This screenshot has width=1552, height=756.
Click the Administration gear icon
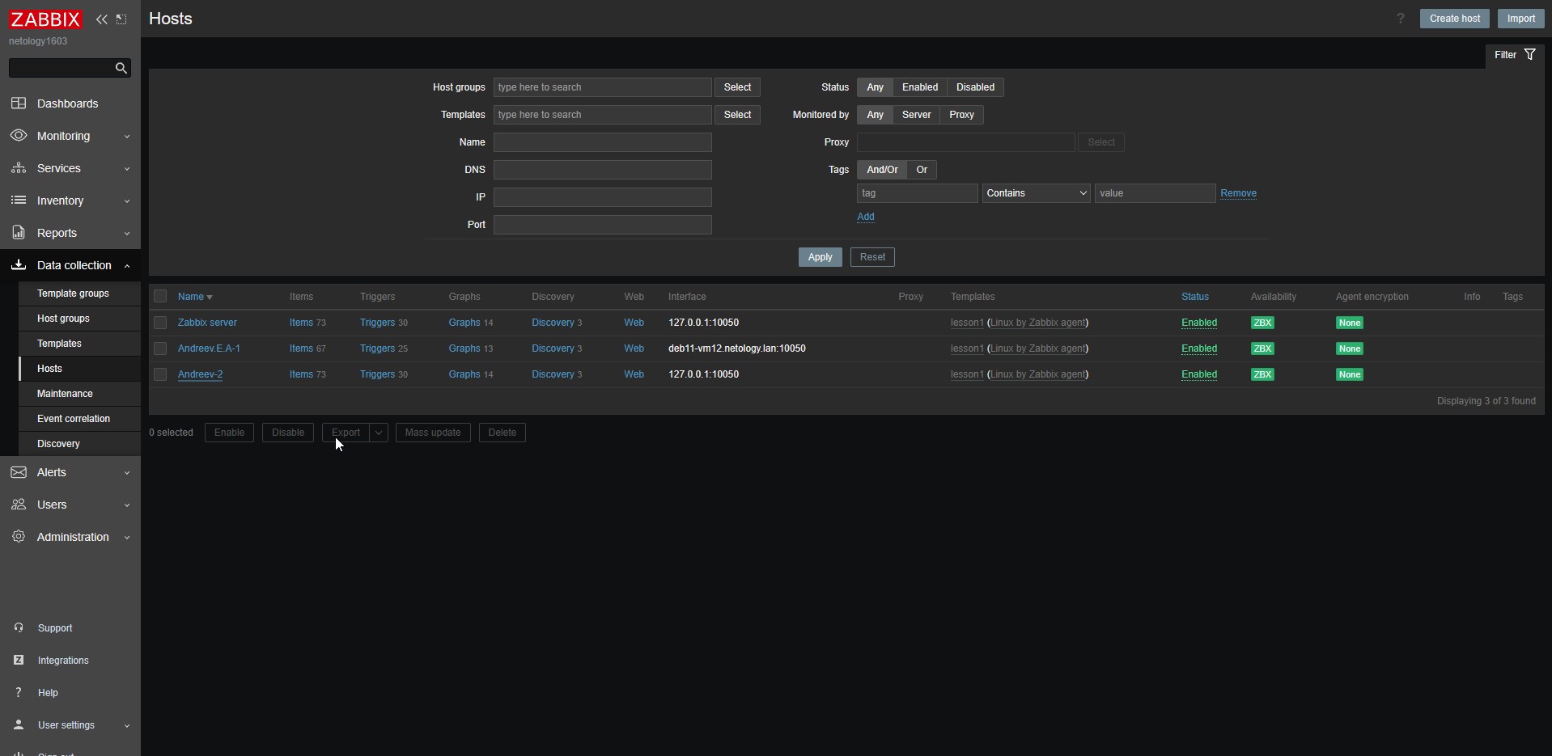(x=19, y=537)
